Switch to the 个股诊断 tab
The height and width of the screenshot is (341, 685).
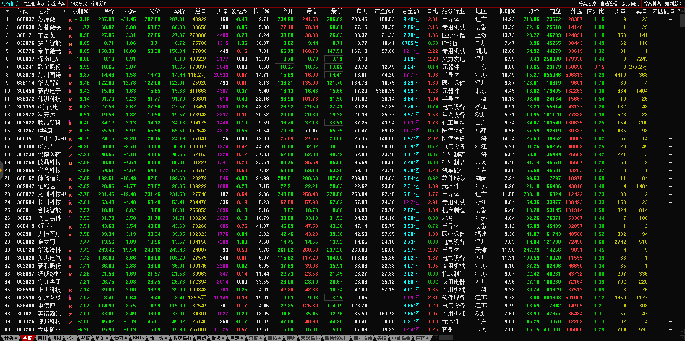click(x=100, y=4)
